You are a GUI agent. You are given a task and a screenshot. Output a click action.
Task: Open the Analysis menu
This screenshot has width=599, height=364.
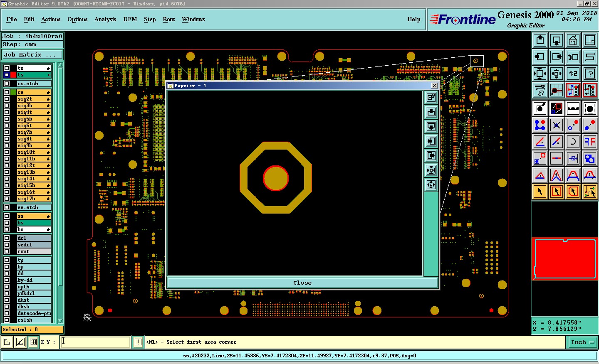click(x=105, y=19)
